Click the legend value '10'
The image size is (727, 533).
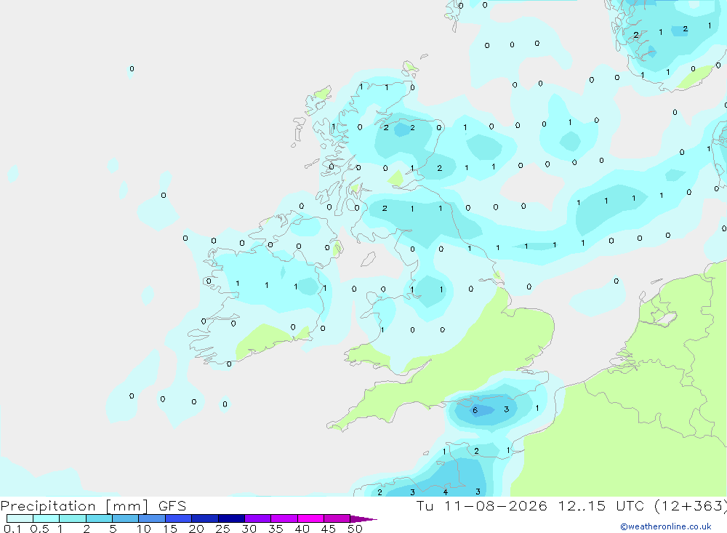click(x=144, y=529)
